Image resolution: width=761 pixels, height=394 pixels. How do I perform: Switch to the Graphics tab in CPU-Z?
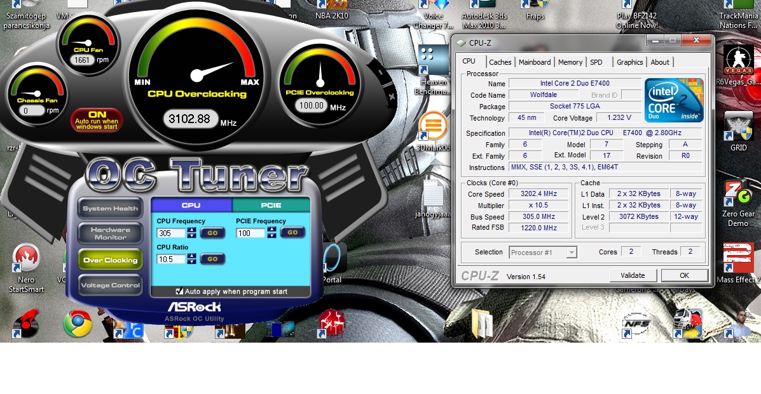click(630, 62)
